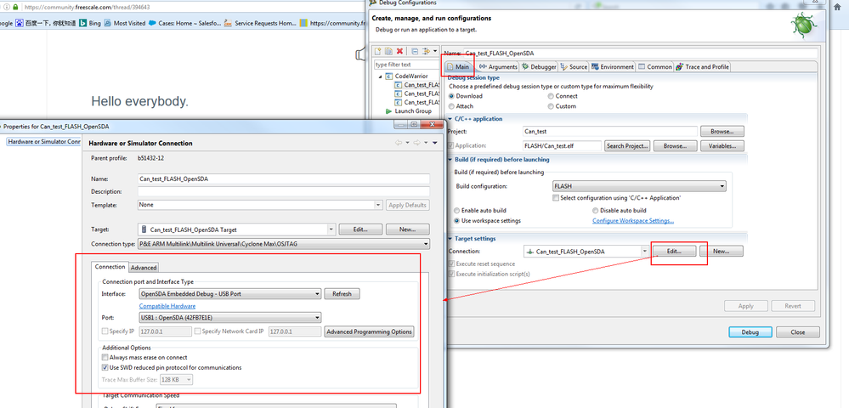Open the Build configuration FLASH dropdown
The height and width of the screenshot is (408, 849).
click(x=638, y=186)
